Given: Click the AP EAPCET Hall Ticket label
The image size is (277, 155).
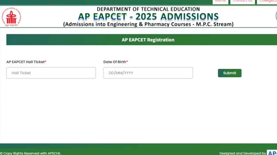Looking at the screenshot, I should point(25,62).
